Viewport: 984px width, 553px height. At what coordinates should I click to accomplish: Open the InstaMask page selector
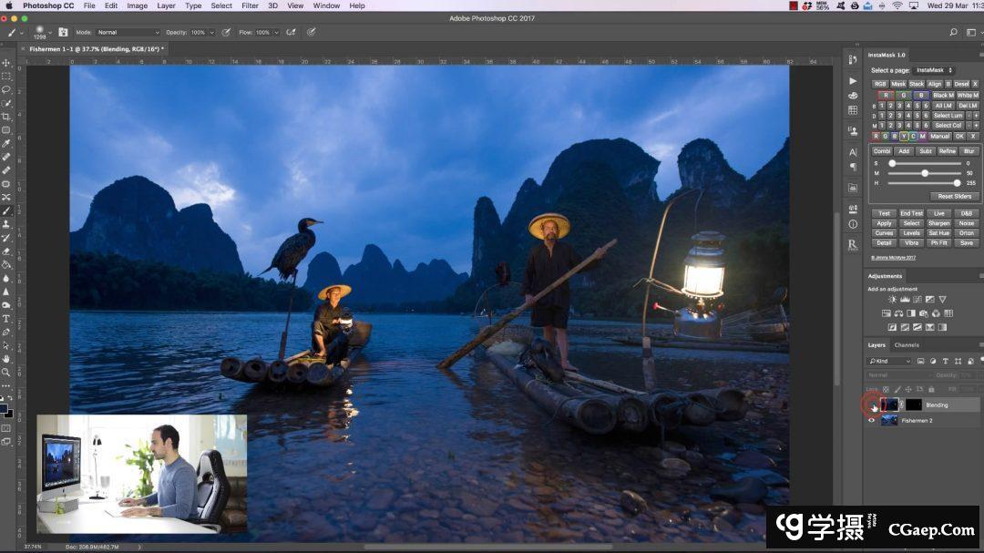(x=933, y=70)
